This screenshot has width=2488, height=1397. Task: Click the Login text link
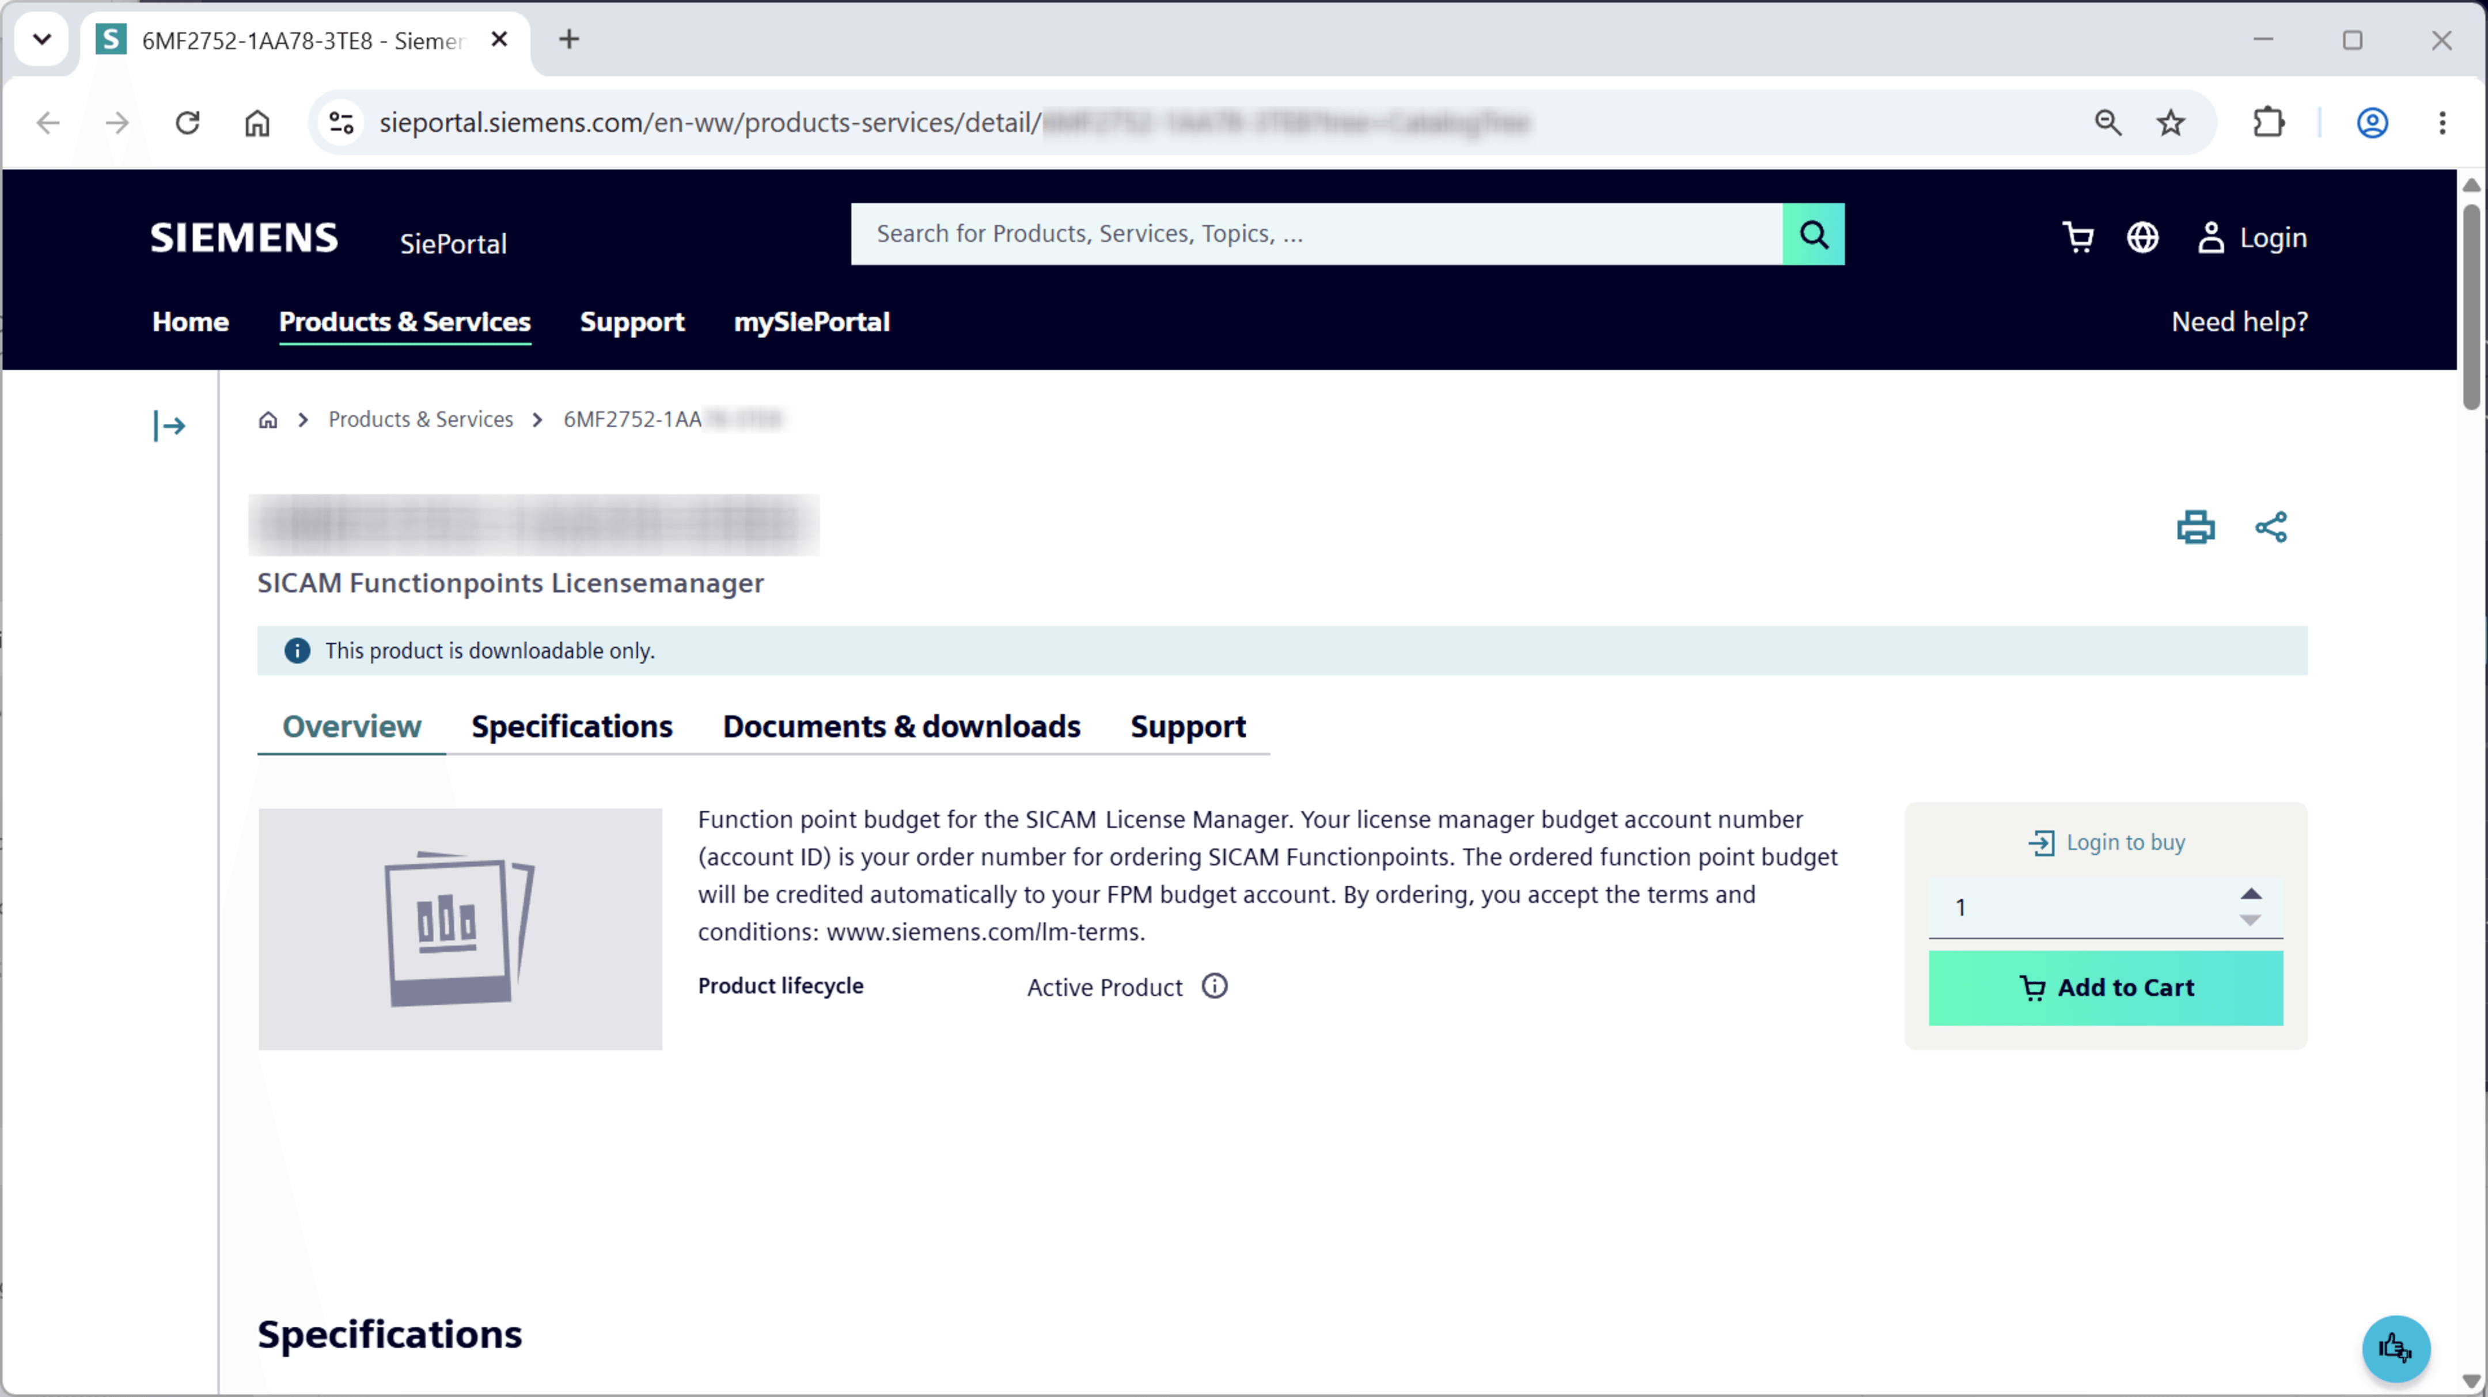[x=2273, y=237]
